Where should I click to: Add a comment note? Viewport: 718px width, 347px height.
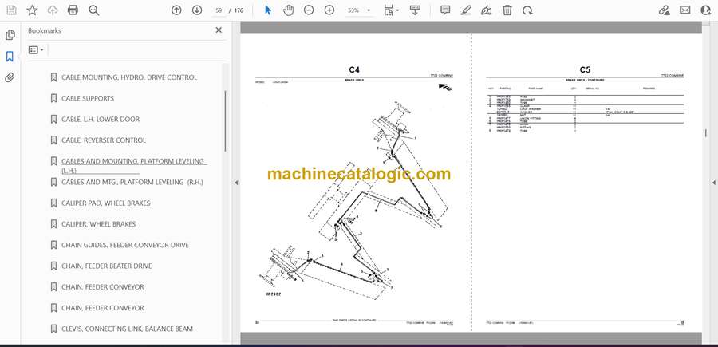[x=445, y=10]
